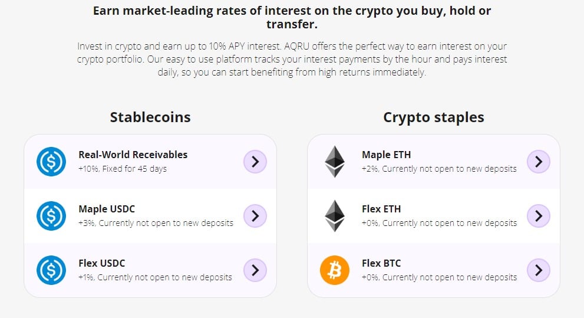The height and width of the screenshot is (318, 584).
Task: Open Real-World Receivables via its chevron arrow
Action: [x=255, y=162]
